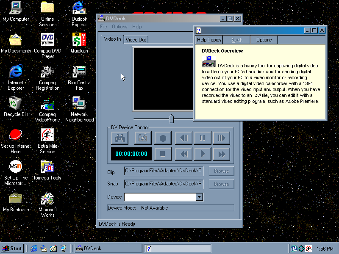Viewport: 339px width, 254px height.
Task: Open the Help menu in DVDeck
Action: [137, 27]
